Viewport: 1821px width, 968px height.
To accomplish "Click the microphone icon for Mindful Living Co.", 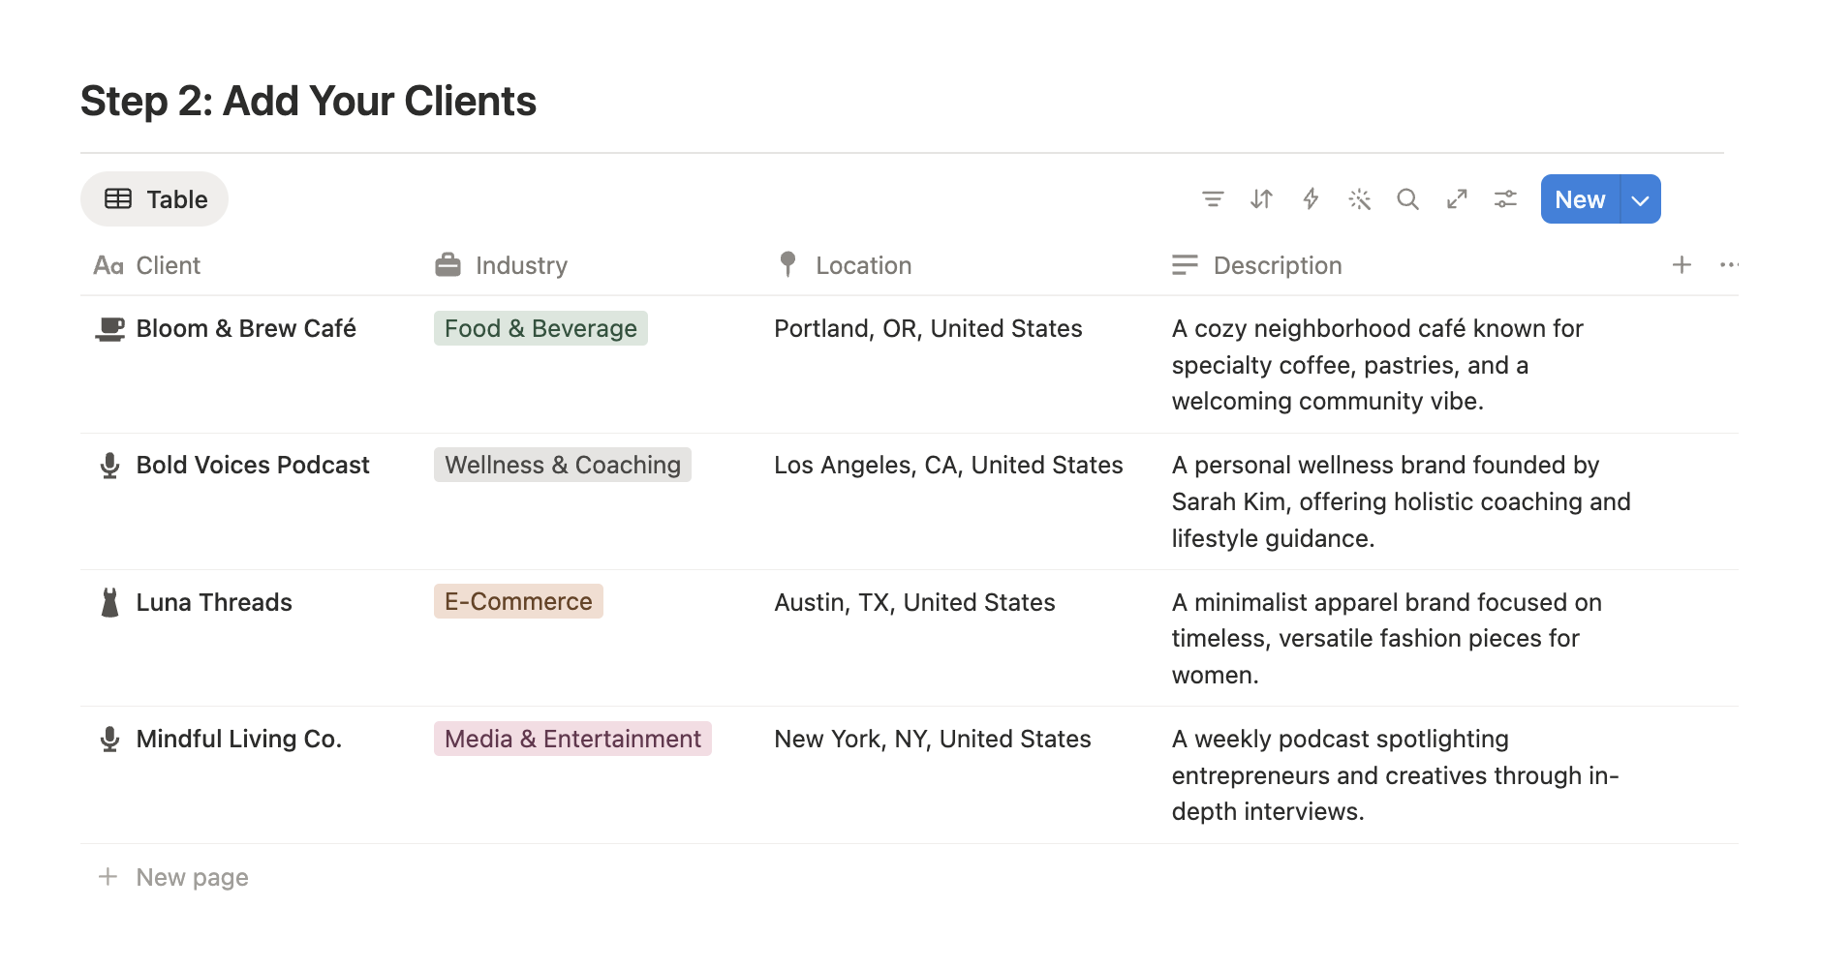I will [110, 740].
